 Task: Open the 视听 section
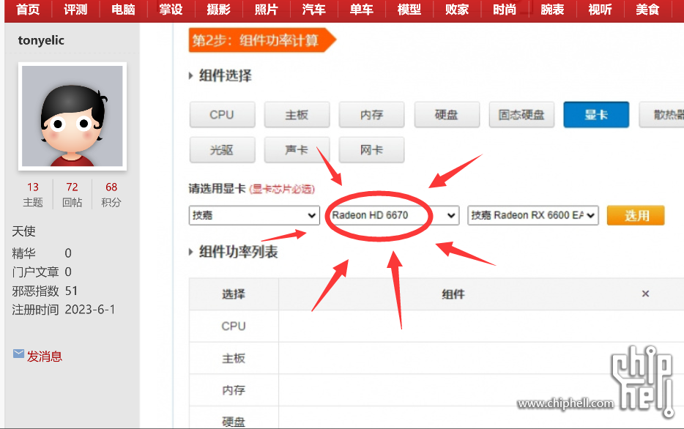pos(600,10)
